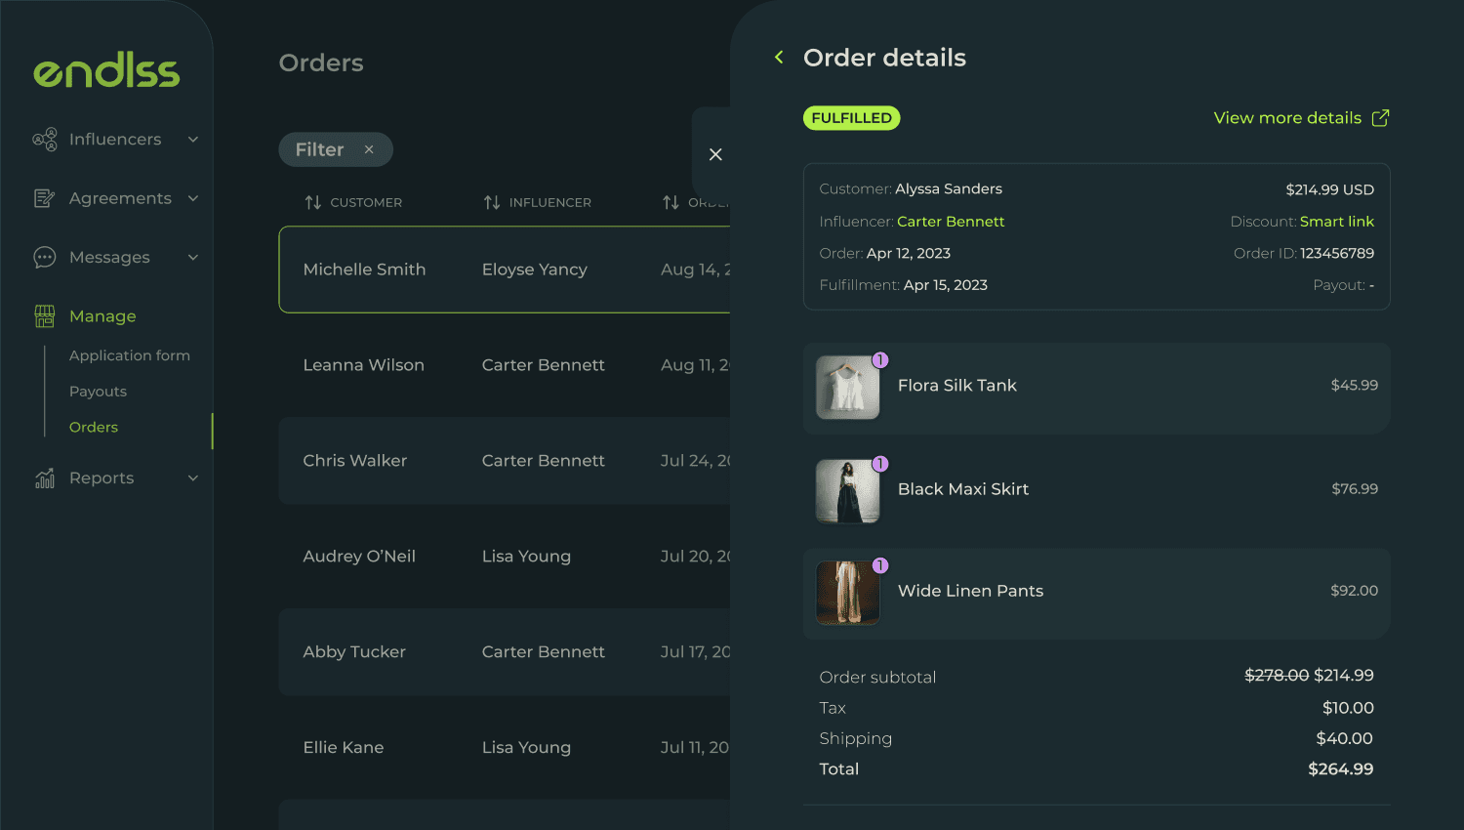Click the $45.99 Flora Silk Tank price
Screen dimensions: 1464x830
click(1355, 386)
